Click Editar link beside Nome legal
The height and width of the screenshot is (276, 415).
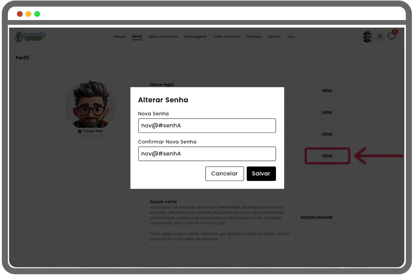(327, 90)
